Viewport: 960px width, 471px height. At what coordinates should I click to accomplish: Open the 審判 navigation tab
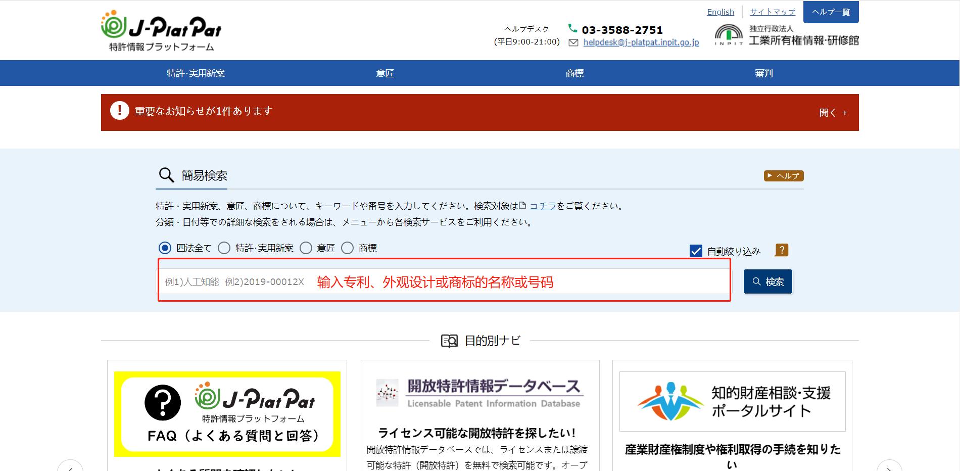click(x=763, y=73)
